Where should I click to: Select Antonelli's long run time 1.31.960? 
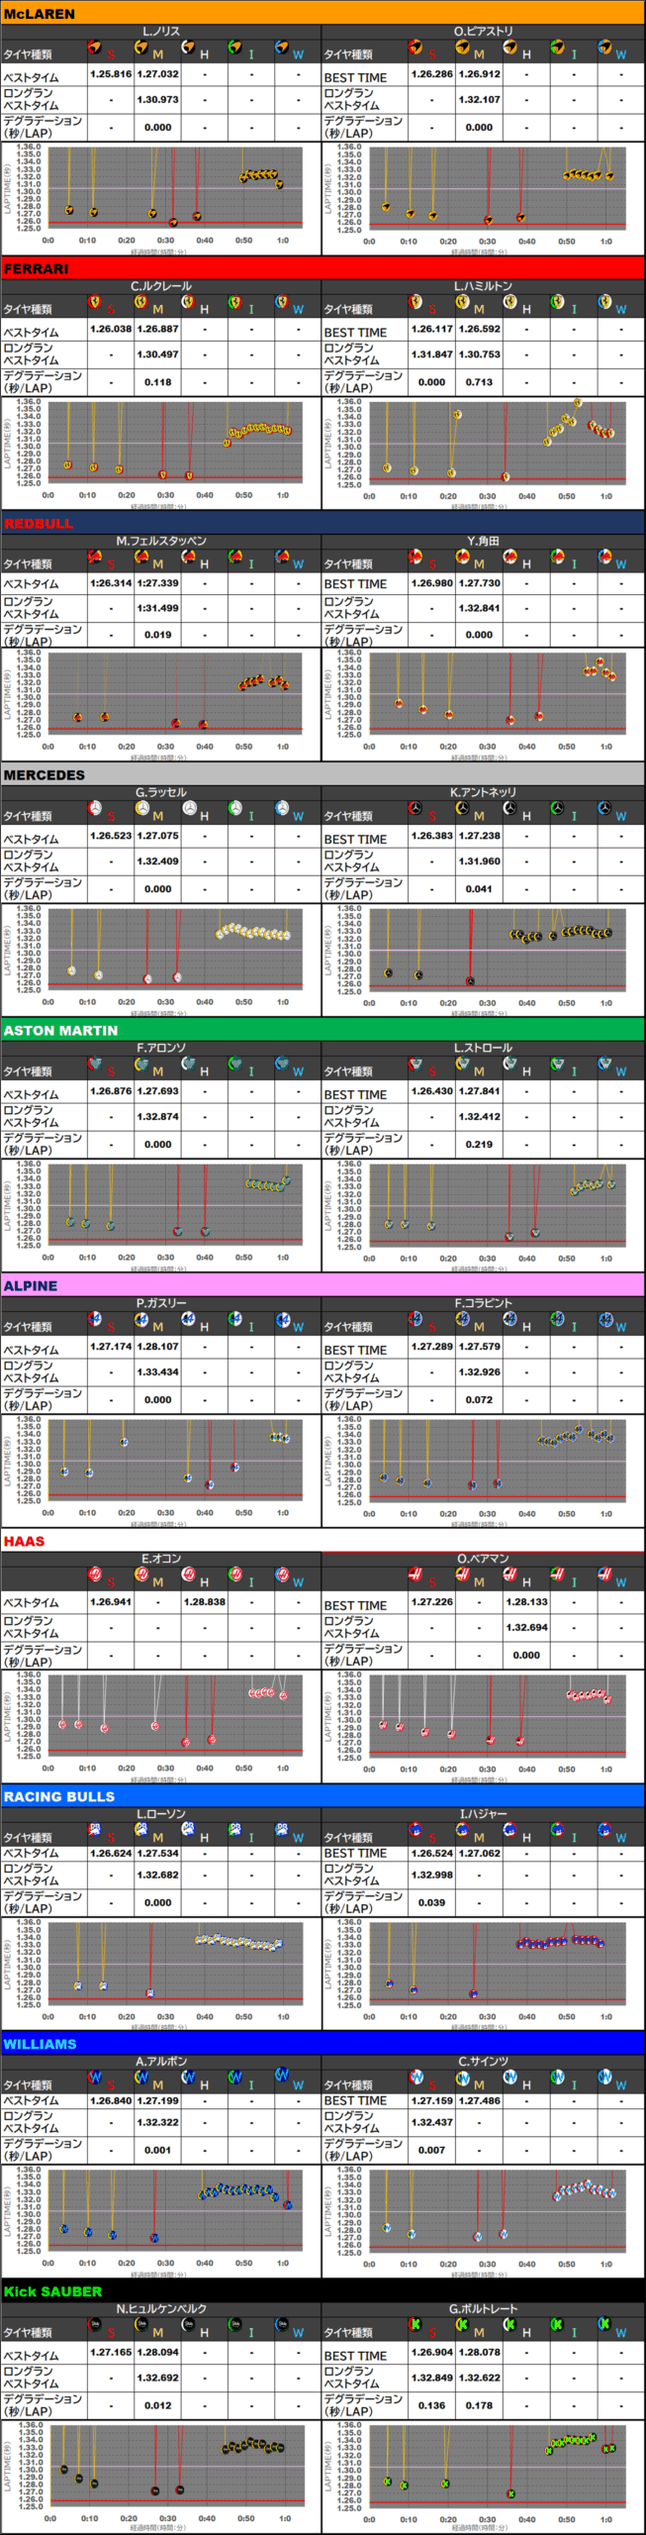[x=479, y=862]
